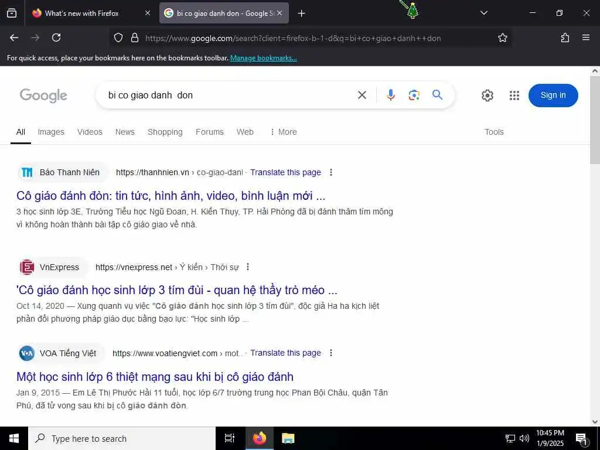List all tabs dropdown arrow
The image size is (600, 450).
coord(483,13)
